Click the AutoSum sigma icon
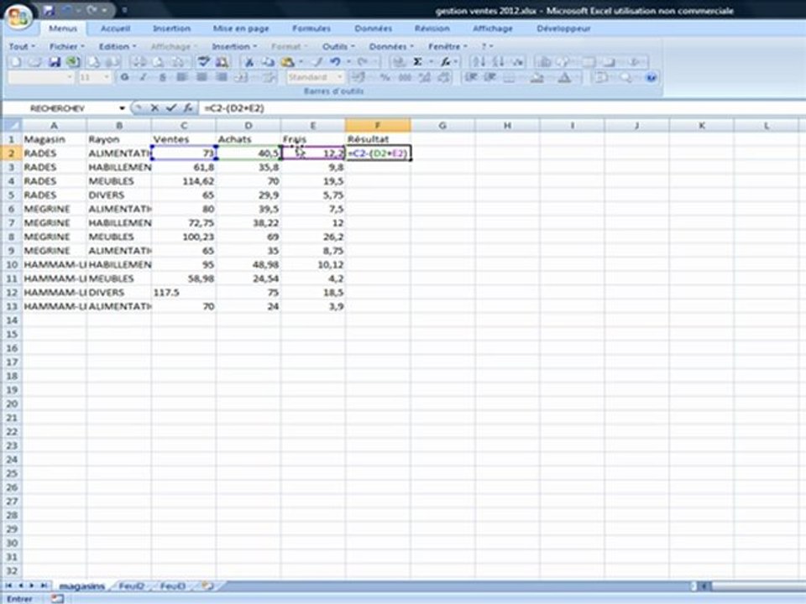The image size is (806, 604). click(x=417, y=62)
